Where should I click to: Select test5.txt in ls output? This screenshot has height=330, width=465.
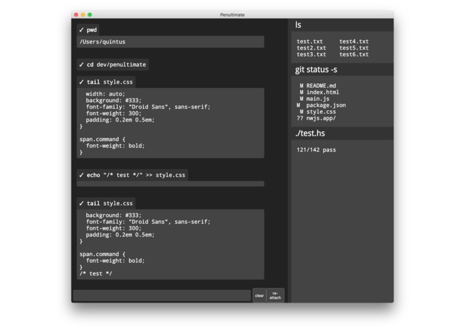click(x=354, y=48)
